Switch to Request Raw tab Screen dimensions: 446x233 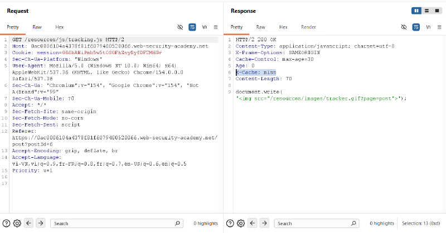click(37, 27)
